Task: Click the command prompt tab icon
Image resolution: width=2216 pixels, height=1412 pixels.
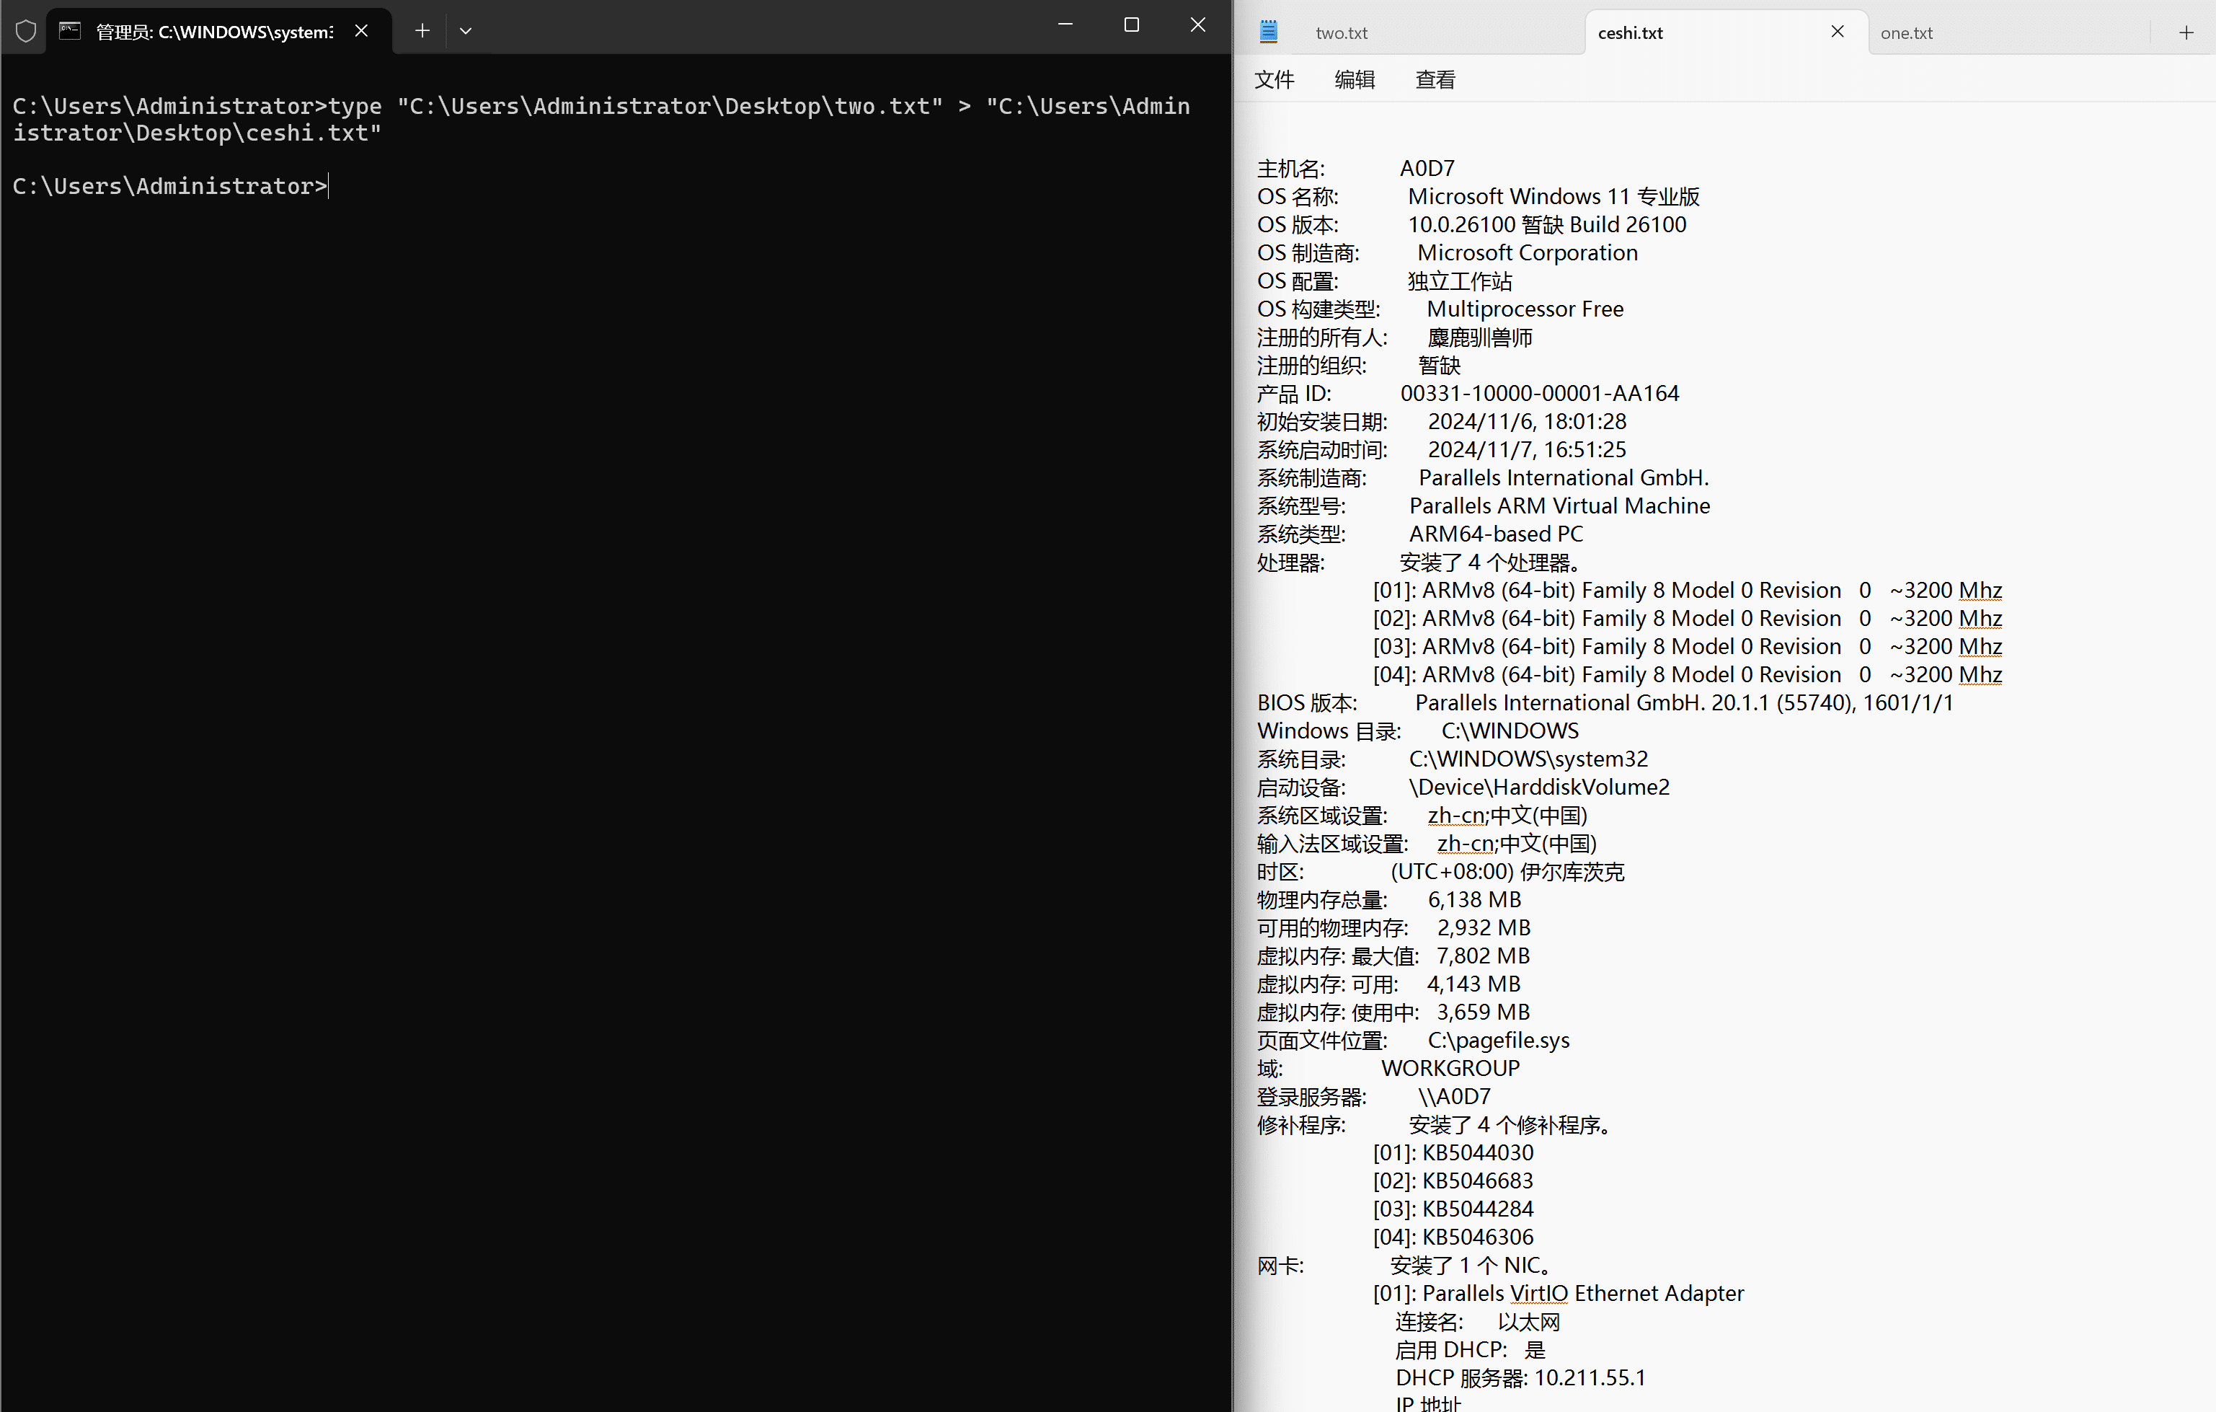Action: (70, 31)
